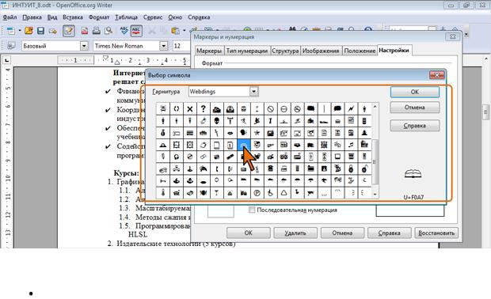
Task: Expand the Базовый paragraph style dropdown
Action: click(x=84, y=46)
